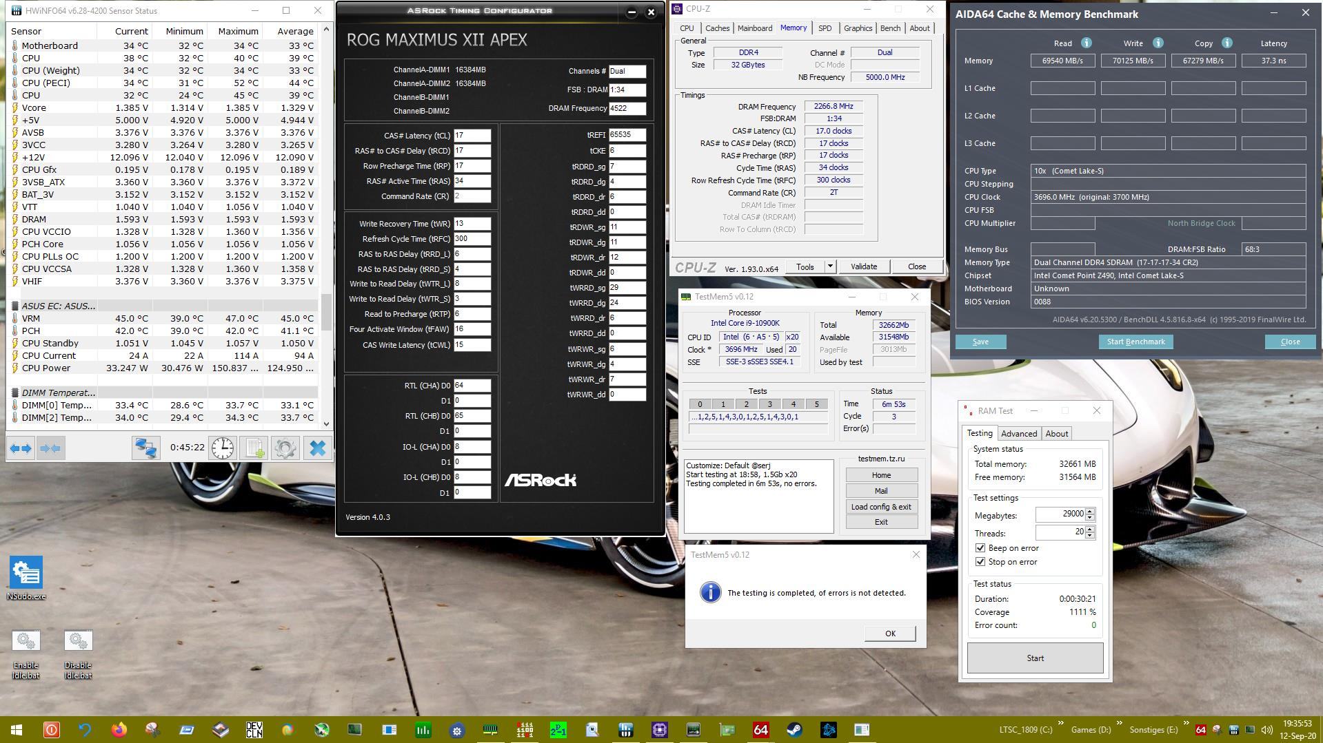
Task: Click Exit button in TestMem5
Action: (881, 522)
